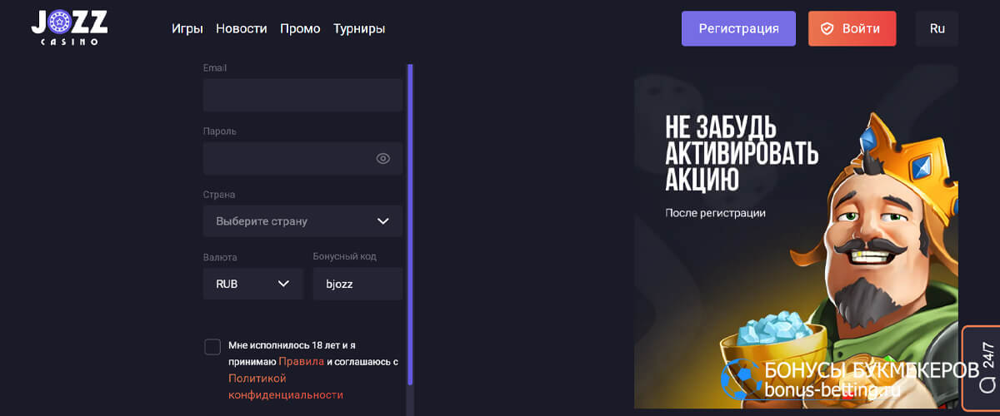The height and width of the screenshot is (416, 1000).
Task: Expand the Выберите страну country dropdown
Action: [302, 221]
